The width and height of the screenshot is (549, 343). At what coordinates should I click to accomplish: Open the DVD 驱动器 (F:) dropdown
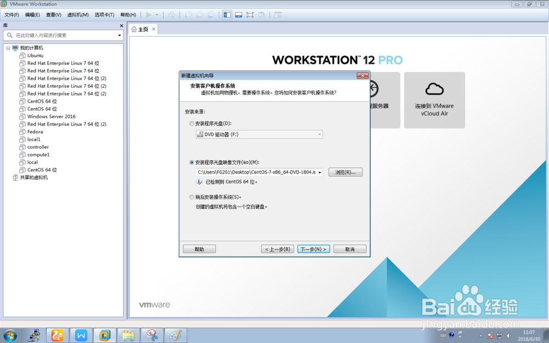point(259,134)
